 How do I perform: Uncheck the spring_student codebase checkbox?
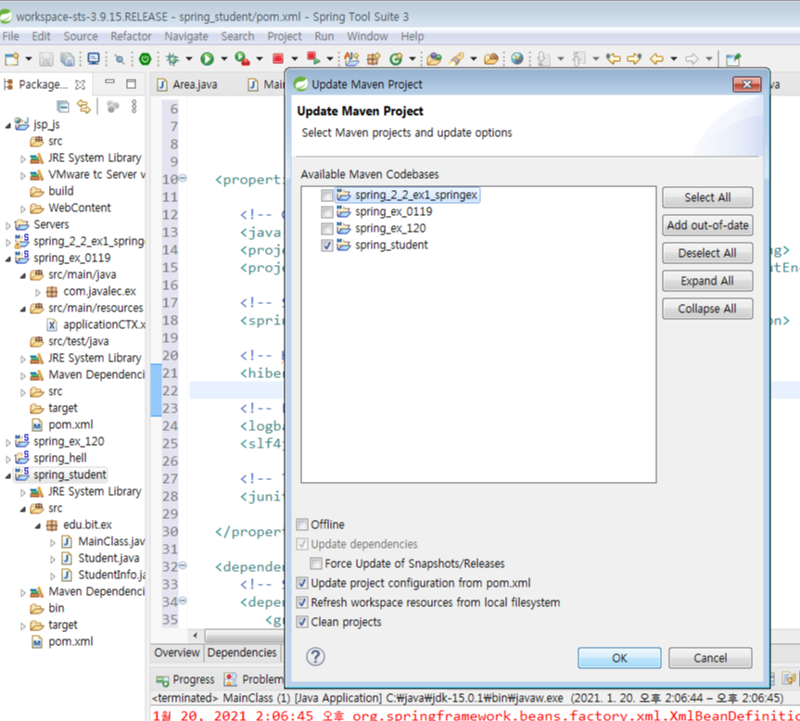point(327,246)
